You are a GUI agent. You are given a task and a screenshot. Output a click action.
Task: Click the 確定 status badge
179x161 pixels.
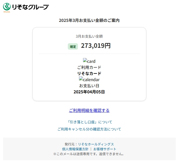pos(73,47)
